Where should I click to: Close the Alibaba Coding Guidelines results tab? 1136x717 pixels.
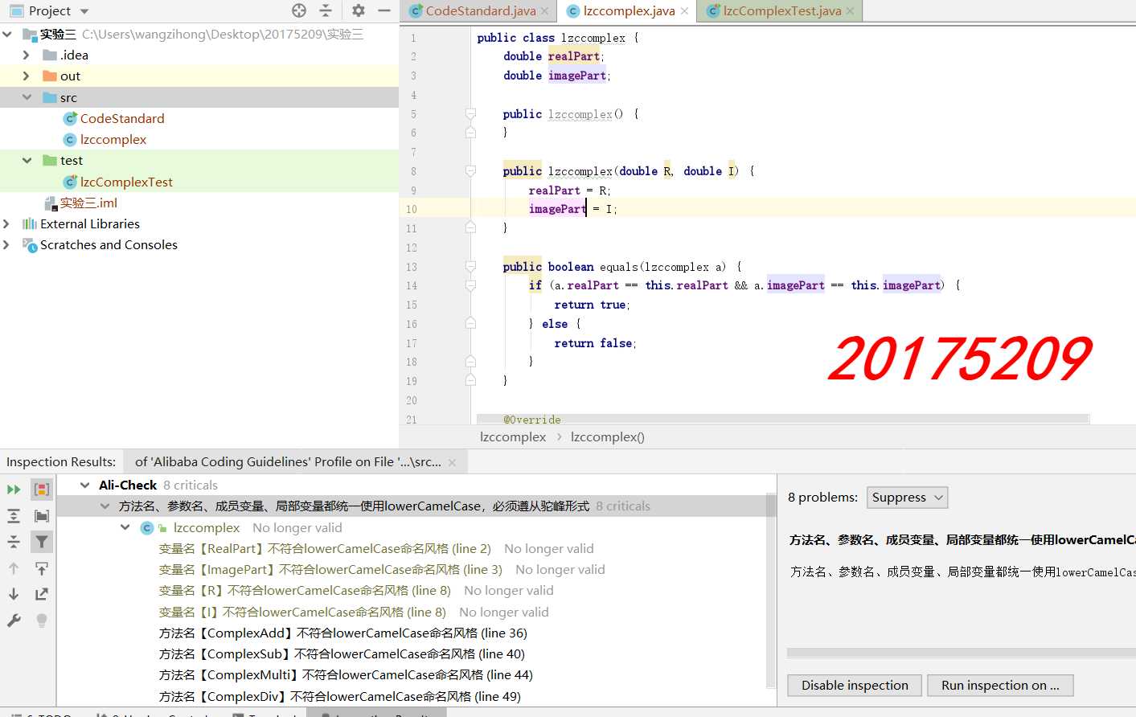point(452,462)
